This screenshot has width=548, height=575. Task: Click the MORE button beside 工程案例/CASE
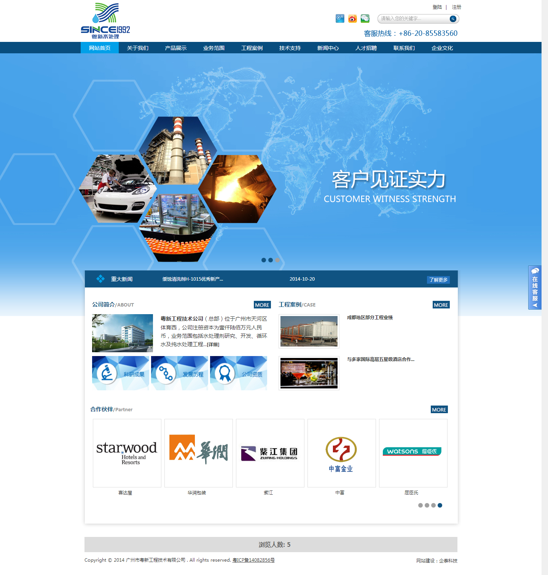click(x=441, y=305)
